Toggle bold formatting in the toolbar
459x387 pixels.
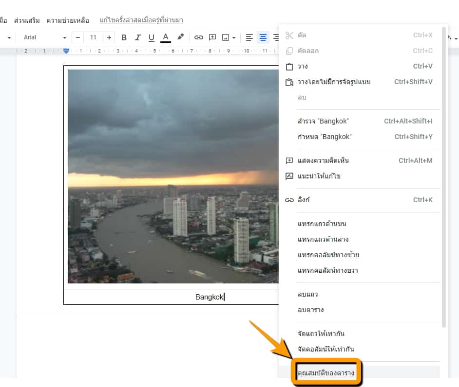point(124,37)
